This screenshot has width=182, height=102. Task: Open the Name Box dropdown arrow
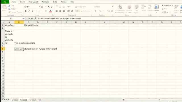click(x=23, y=18)
